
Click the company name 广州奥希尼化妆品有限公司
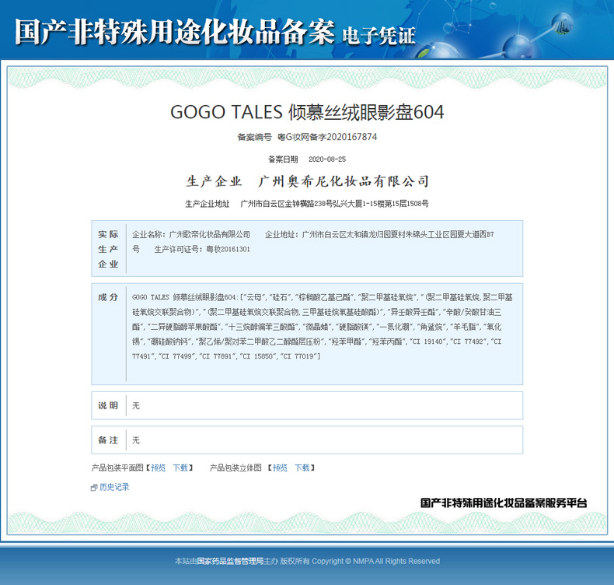coord(344,181)
